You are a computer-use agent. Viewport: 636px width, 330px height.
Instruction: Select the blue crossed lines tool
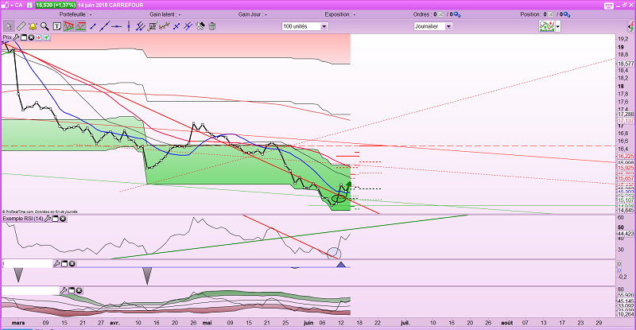coord(188,26)
